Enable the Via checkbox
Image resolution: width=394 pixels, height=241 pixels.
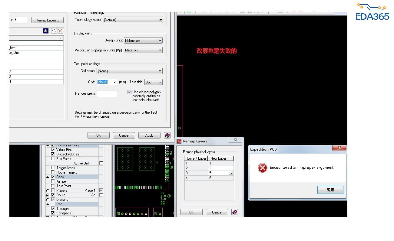coord(101,195)
